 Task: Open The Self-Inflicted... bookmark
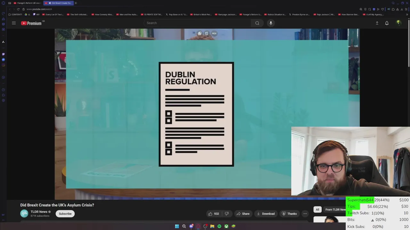click(x=77, y=14)
